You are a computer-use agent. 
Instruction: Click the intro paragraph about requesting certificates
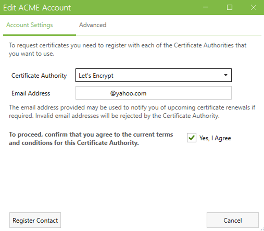pyautogui.click(x=127, y=49)
